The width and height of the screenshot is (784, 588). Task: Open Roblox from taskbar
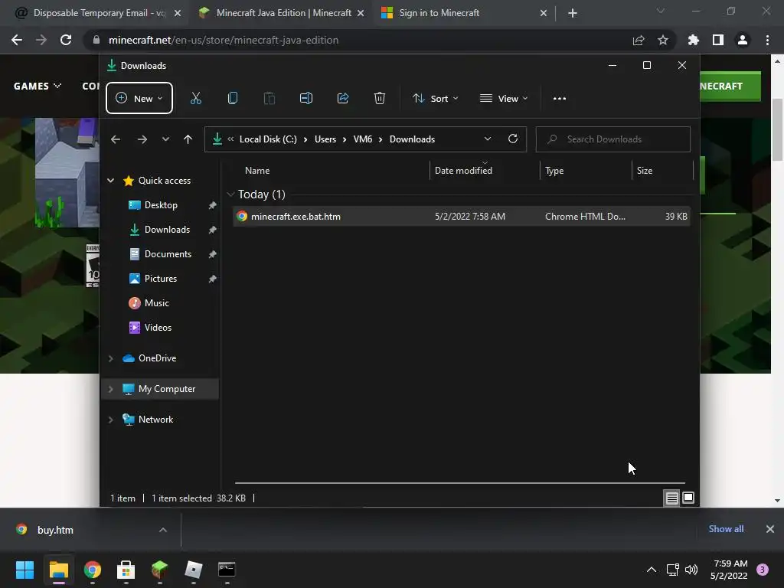[x=193, y=570]
